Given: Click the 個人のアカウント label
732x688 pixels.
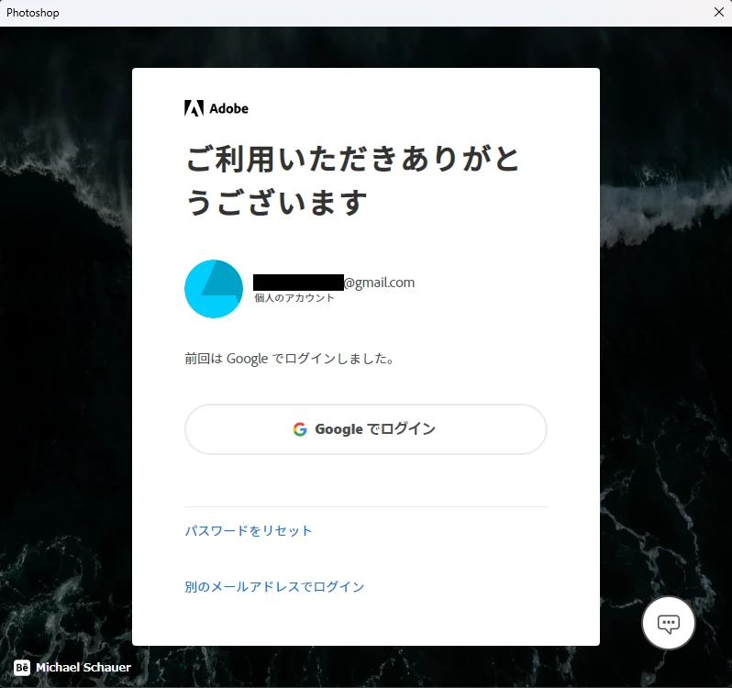Looking at the screenshot, I should coord(294,298).
